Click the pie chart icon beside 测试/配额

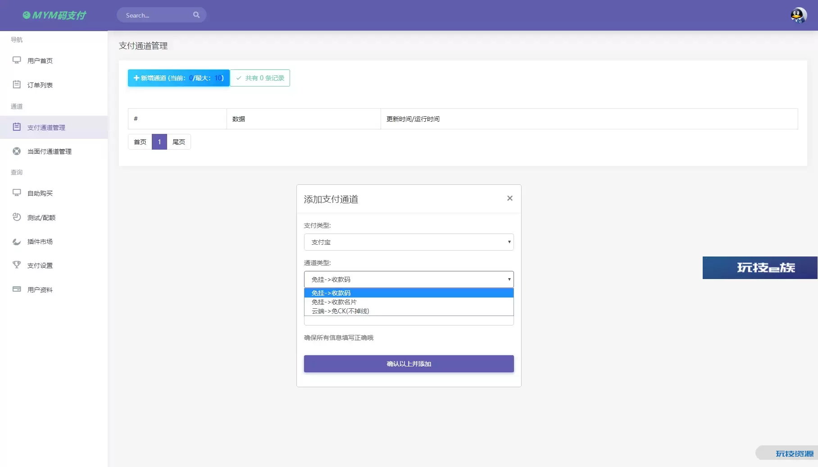coord(17,217)
